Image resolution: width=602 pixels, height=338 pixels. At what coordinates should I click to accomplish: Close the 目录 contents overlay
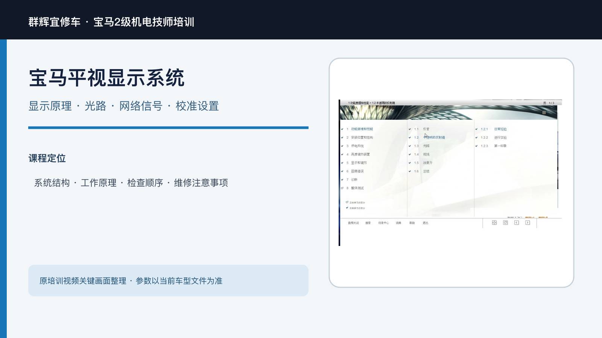coord(544,113)
